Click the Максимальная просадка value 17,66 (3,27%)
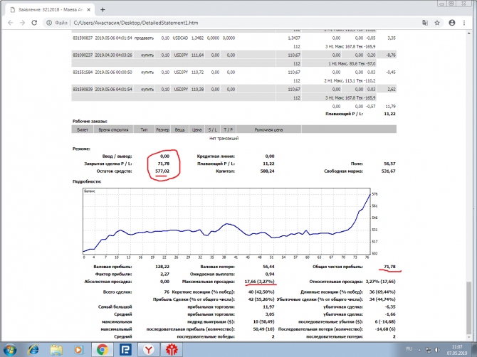This screenshot has height=357, width=477. pos(259,282)
